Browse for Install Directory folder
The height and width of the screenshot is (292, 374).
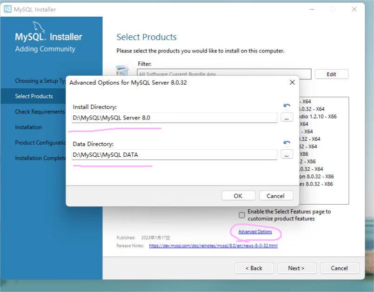[x=287, y=117]
